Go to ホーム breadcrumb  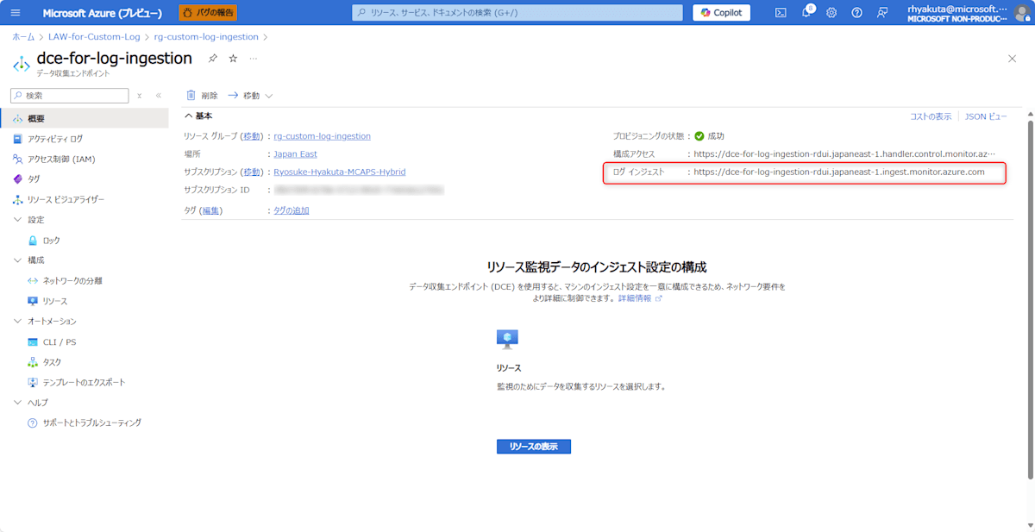(23, 37)
